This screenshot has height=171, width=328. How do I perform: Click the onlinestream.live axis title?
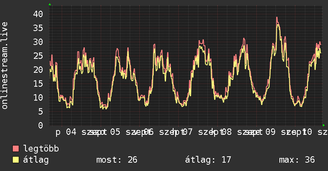pos(4,66)
